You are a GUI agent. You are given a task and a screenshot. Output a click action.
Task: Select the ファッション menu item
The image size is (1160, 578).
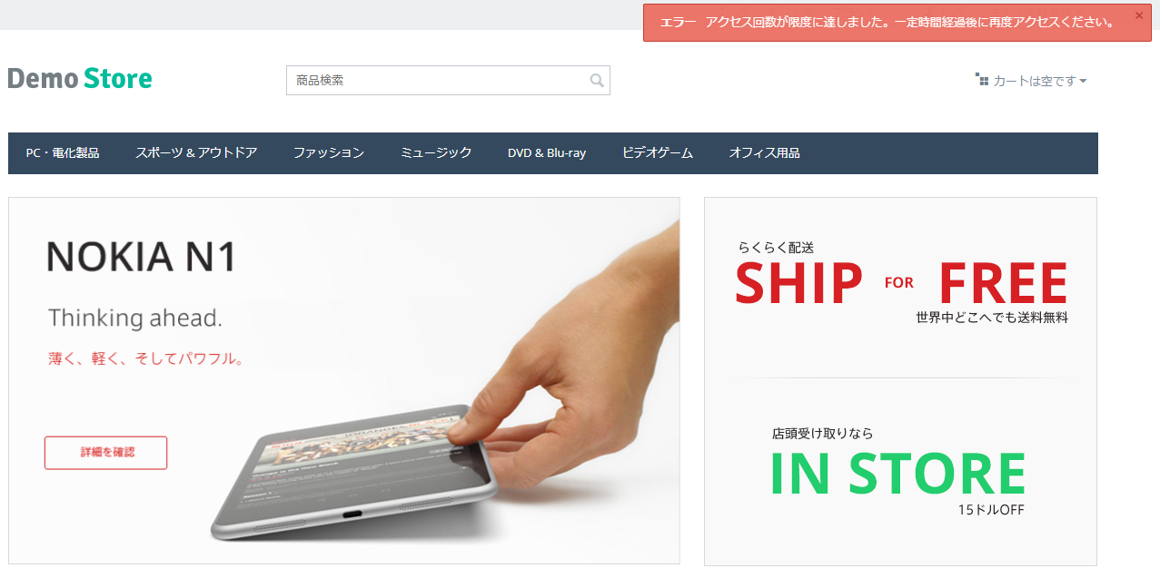coord(329,152)
